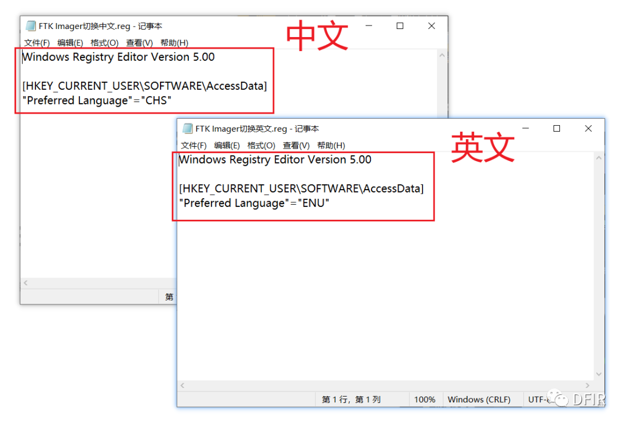Minimize the FTK Imager切换英文.reg window
The width and height of the screenshot is (626, 425).
pos(526,129)
